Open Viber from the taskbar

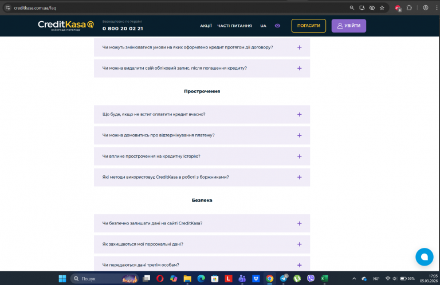[x=311, y=279]
